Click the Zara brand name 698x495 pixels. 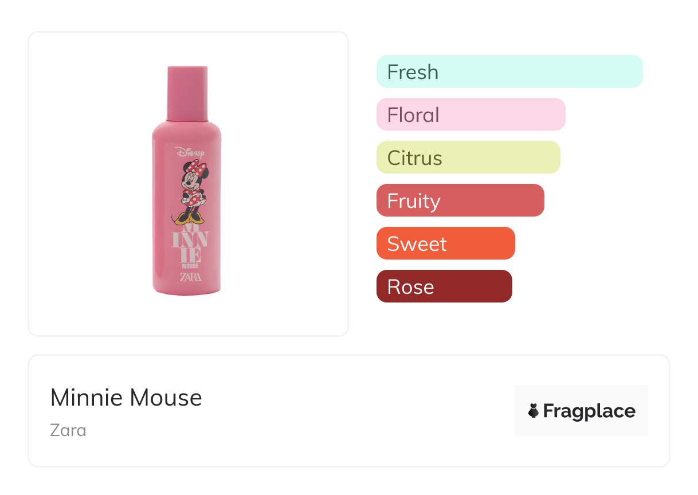coord(68,430)
